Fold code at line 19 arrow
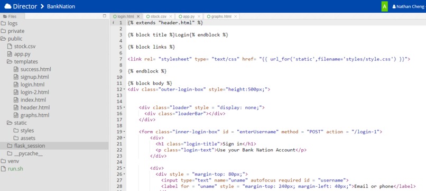426x191 pixels. pos(124,132)
